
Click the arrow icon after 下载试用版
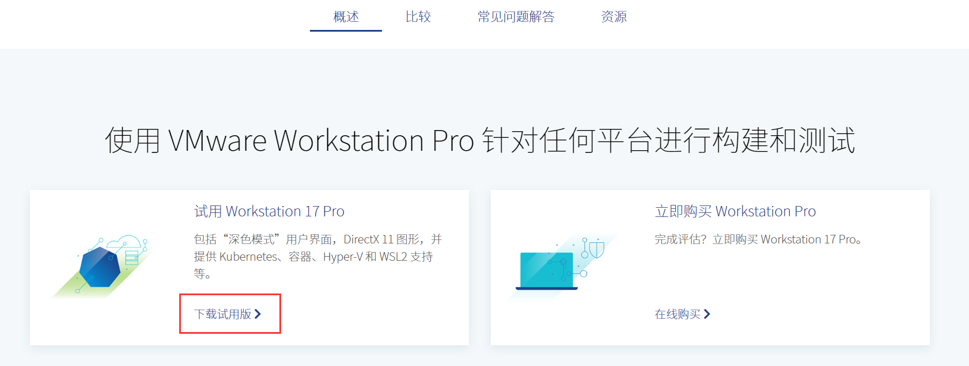pyautogui.click(x=258, y=314)
